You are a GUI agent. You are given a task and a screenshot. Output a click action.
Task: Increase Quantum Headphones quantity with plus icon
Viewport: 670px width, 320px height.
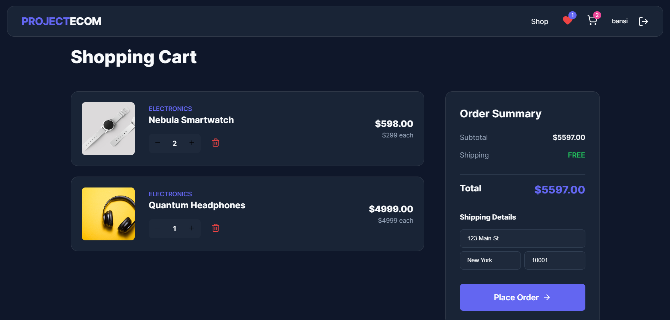pyautogui.click(x=192, y=228)
